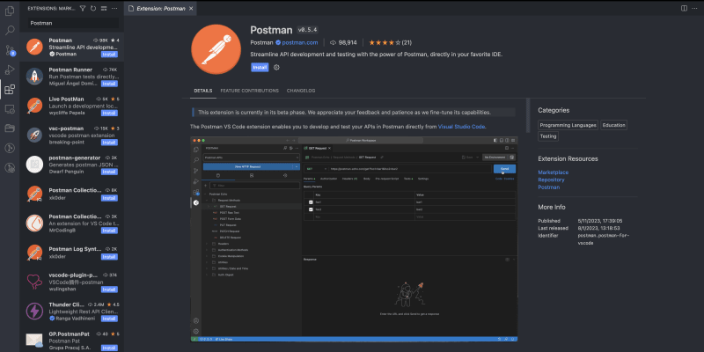704x352 pixels.
Task: Clear extensions search results icon
Action: click(x=104, y=8)
